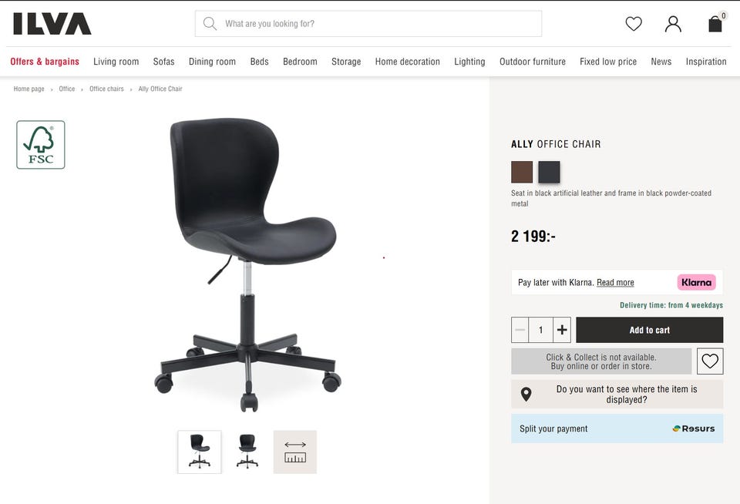View the second chair thumbnail image
This screenshot has width=740, height=504.
click(x=247, y=452)
